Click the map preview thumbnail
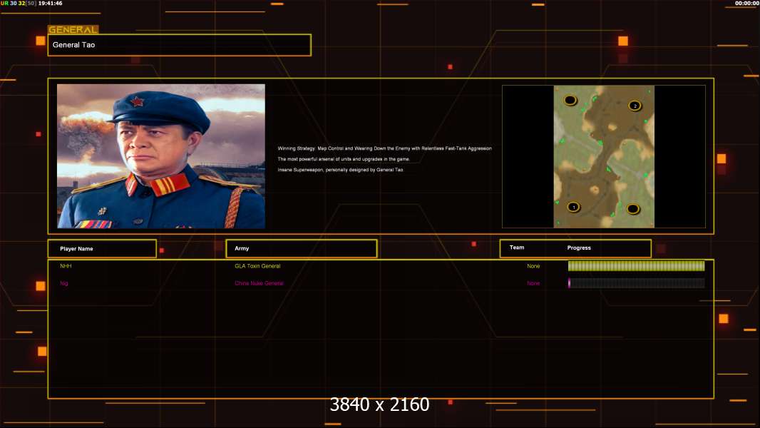This screenshot has width=760, height=428. tap(604, 156)
